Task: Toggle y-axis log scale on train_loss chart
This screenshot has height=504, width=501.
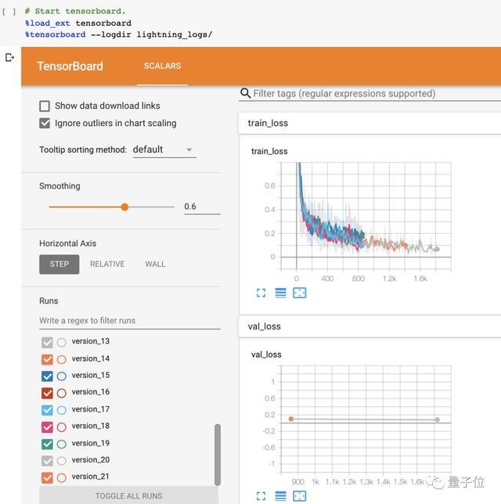Action: click(280, 293)
